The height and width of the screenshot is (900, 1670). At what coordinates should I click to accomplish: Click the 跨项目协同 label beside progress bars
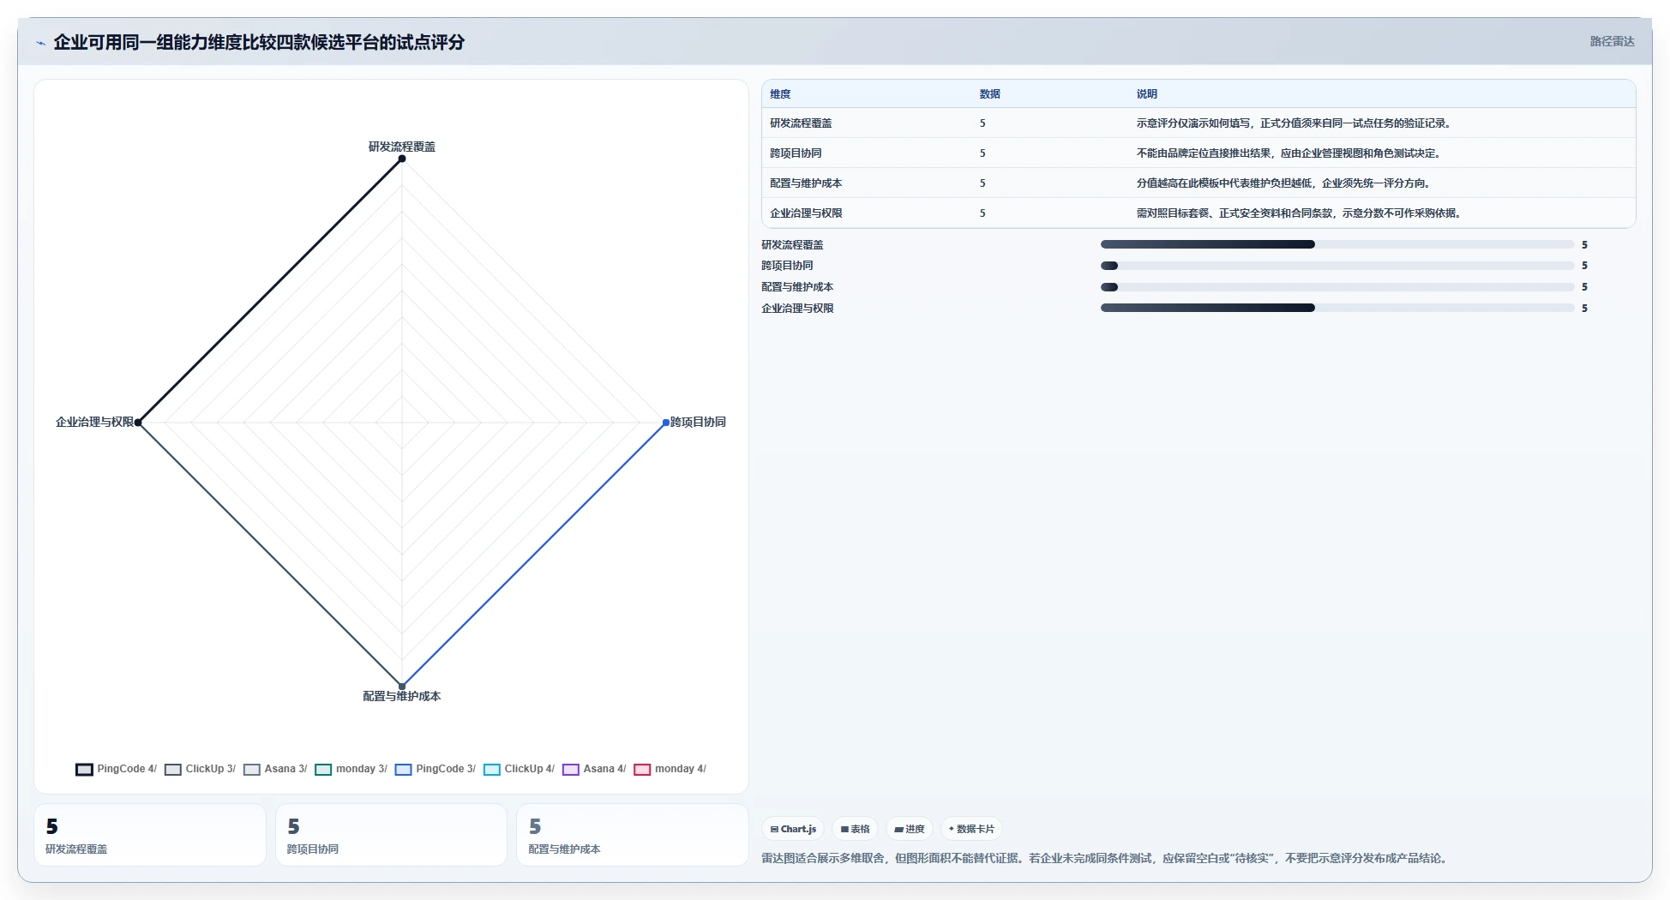coord(787,266)
